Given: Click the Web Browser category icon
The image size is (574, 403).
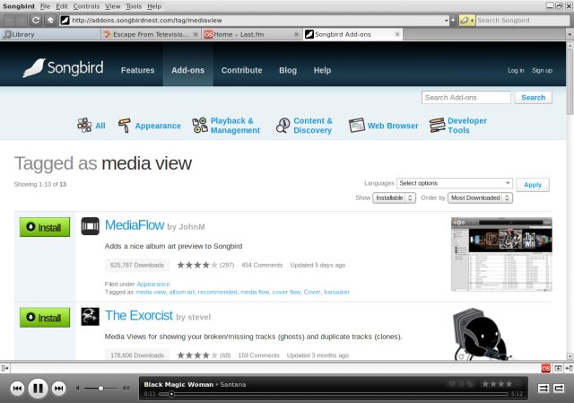Looking at the screenshot, I should pyautogui.click(x=357, y=126).
